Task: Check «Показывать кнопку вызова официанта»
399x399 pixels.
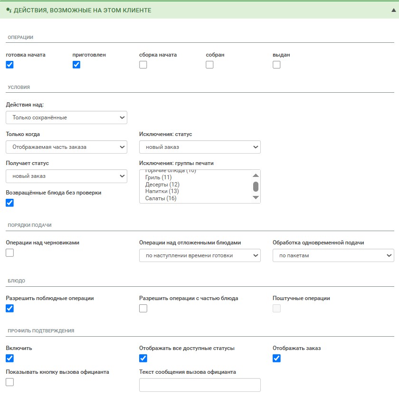Action: 9,382
